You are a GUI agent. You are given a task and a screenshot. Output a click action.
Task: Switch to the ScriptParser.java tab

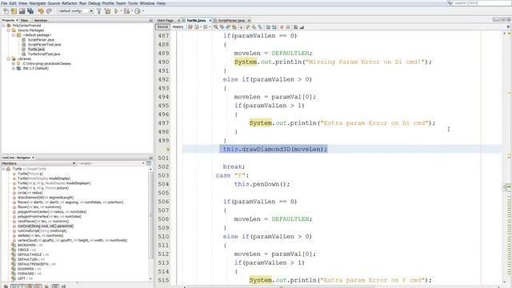(x=231, y=21)
